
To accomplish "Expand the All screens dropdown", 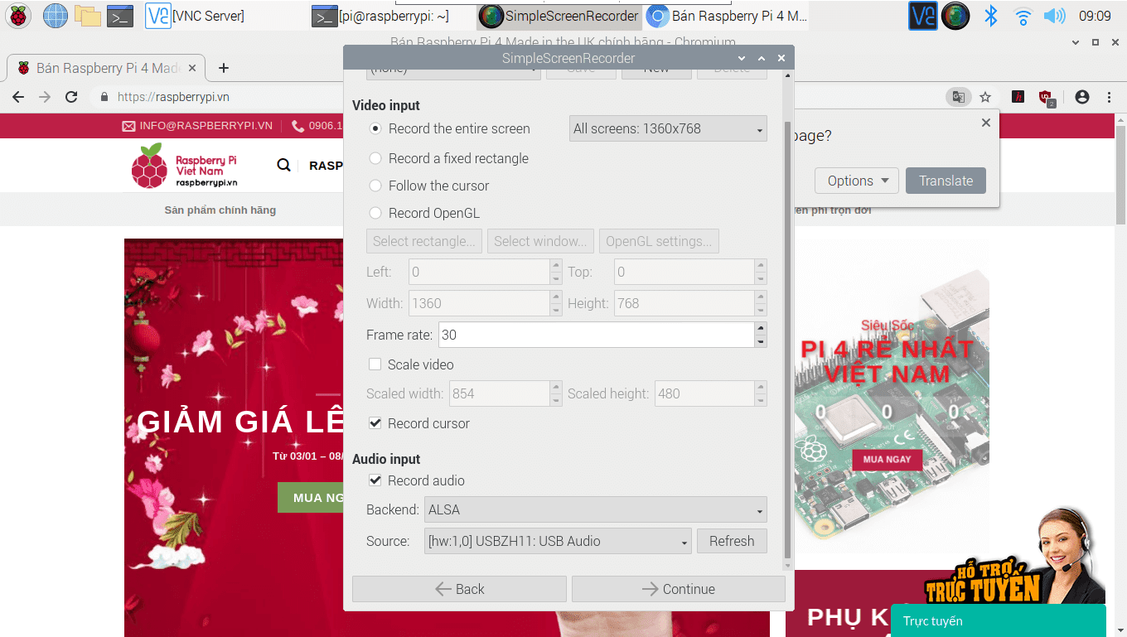I will (668, 128).
